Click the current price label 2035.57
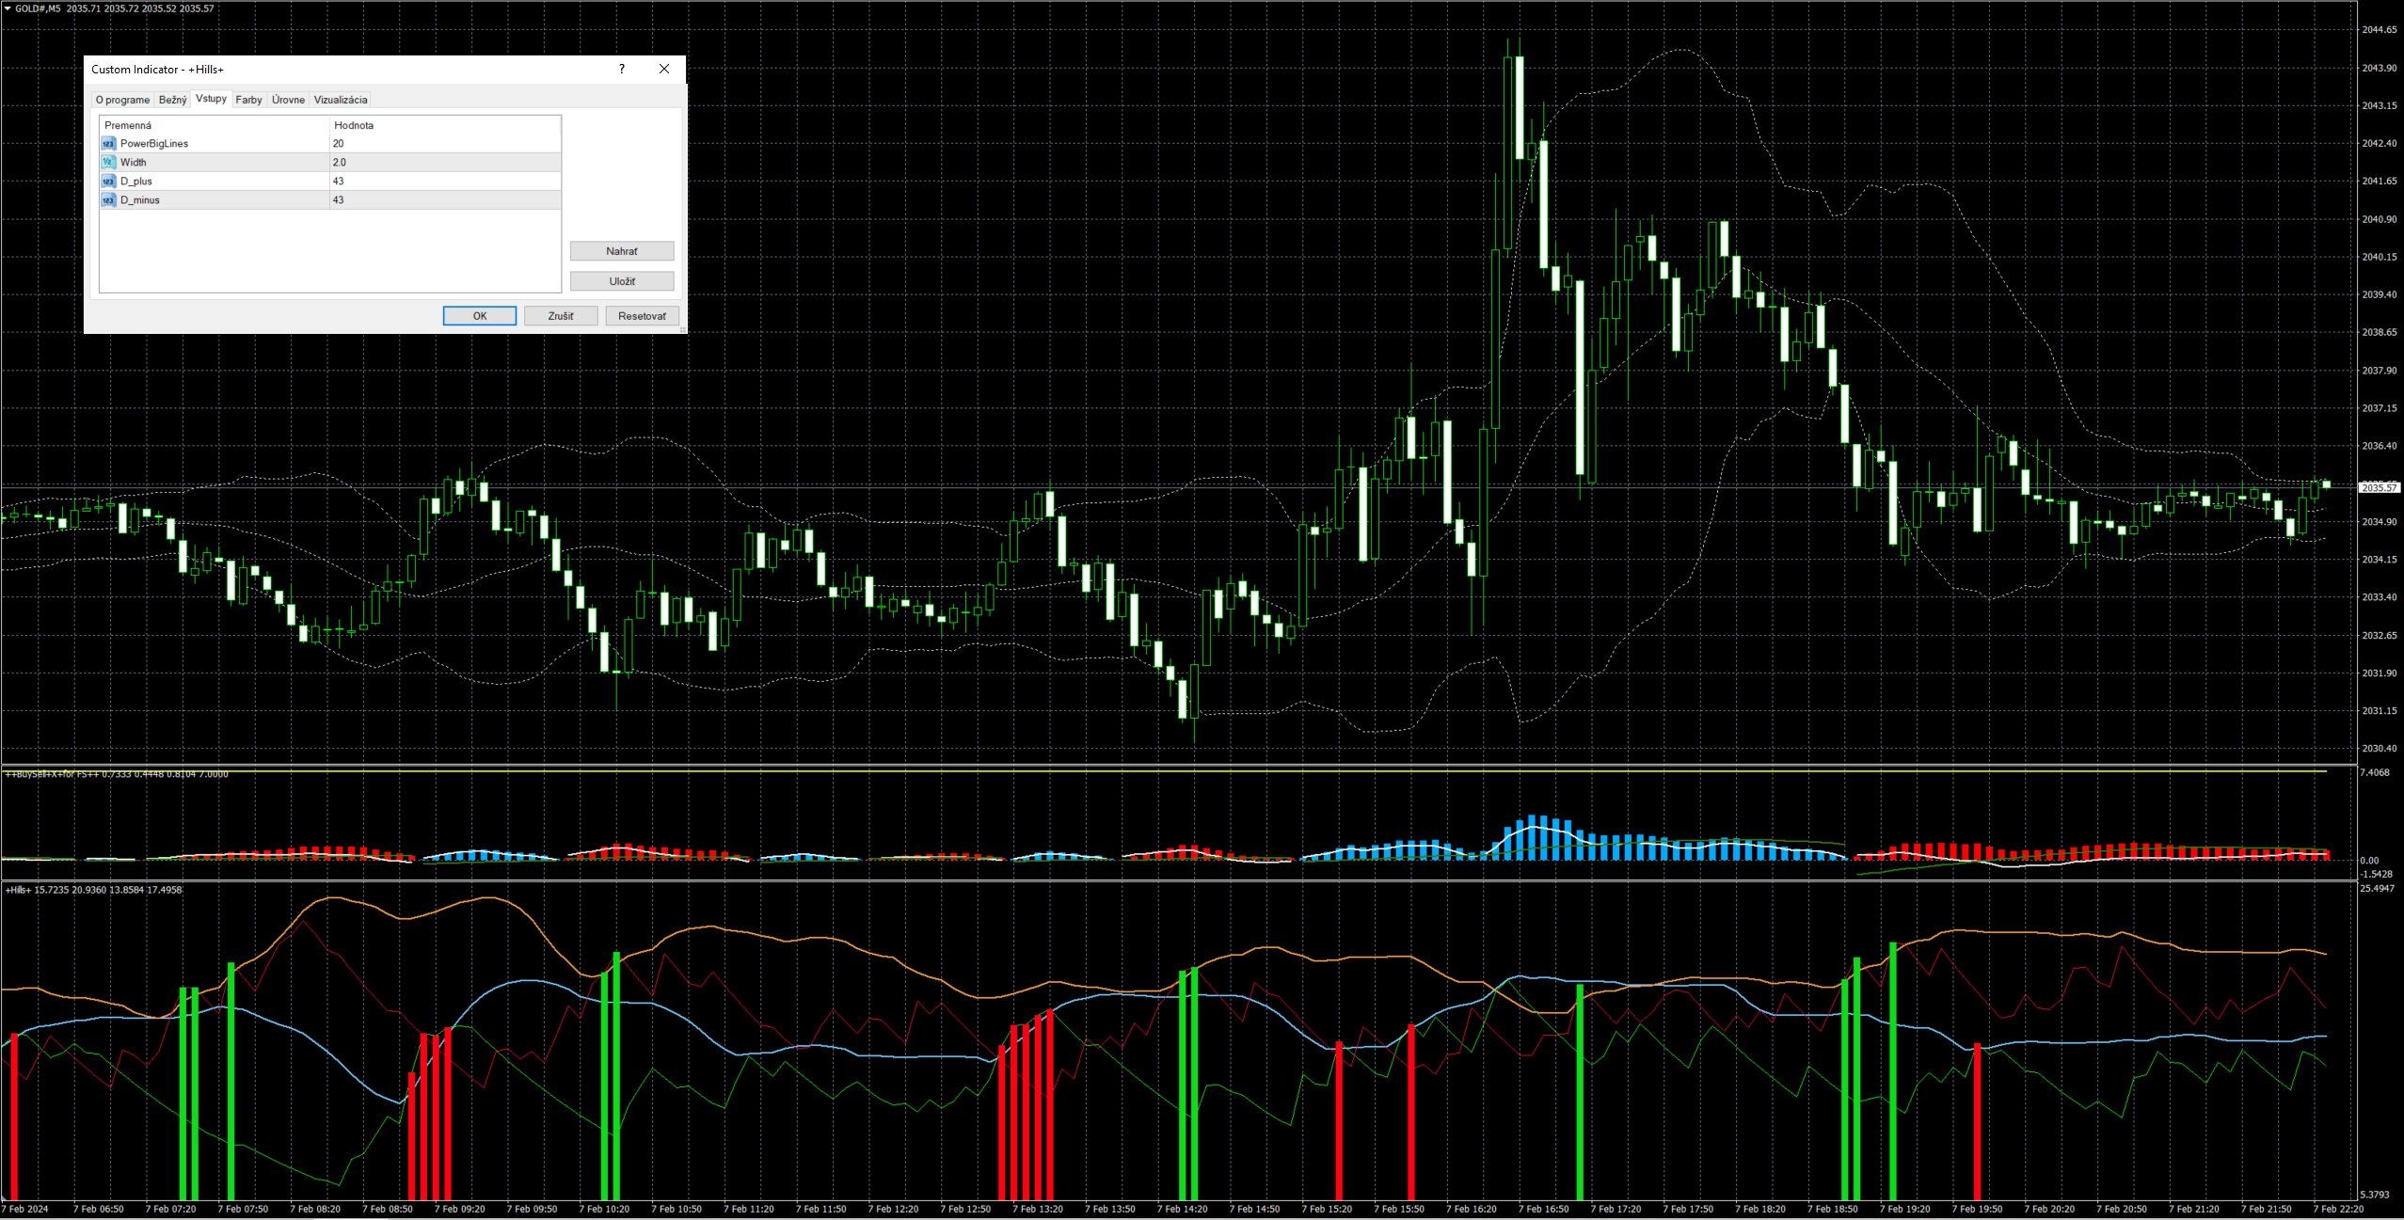2404x1220 pixels. tap(2380, 487)
